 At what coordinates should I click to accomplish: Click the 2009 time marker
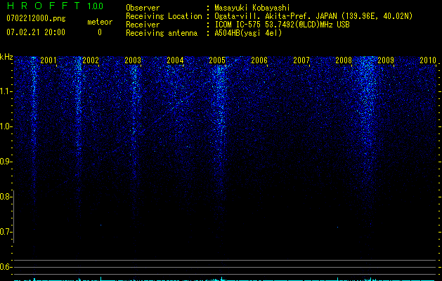click(385, 60)
